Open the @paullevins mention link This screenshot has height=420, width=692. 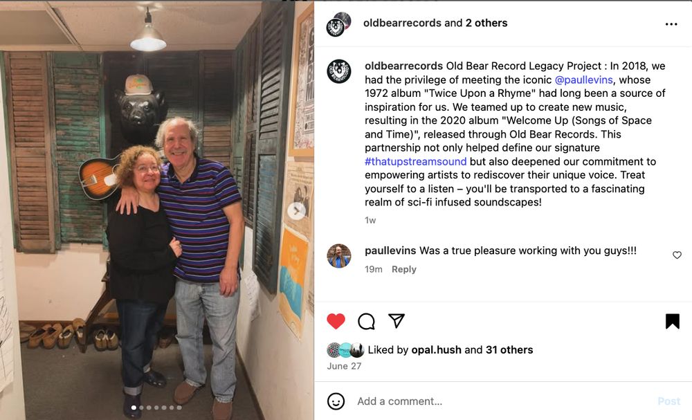pyautogui.click(x=583, y=80)
